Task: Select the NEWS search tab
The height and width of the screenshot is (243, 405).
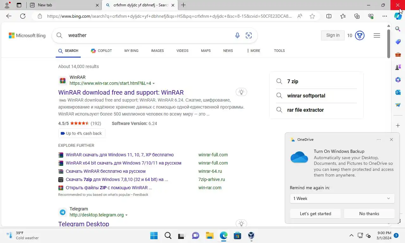Action: (x=228, y=51)
